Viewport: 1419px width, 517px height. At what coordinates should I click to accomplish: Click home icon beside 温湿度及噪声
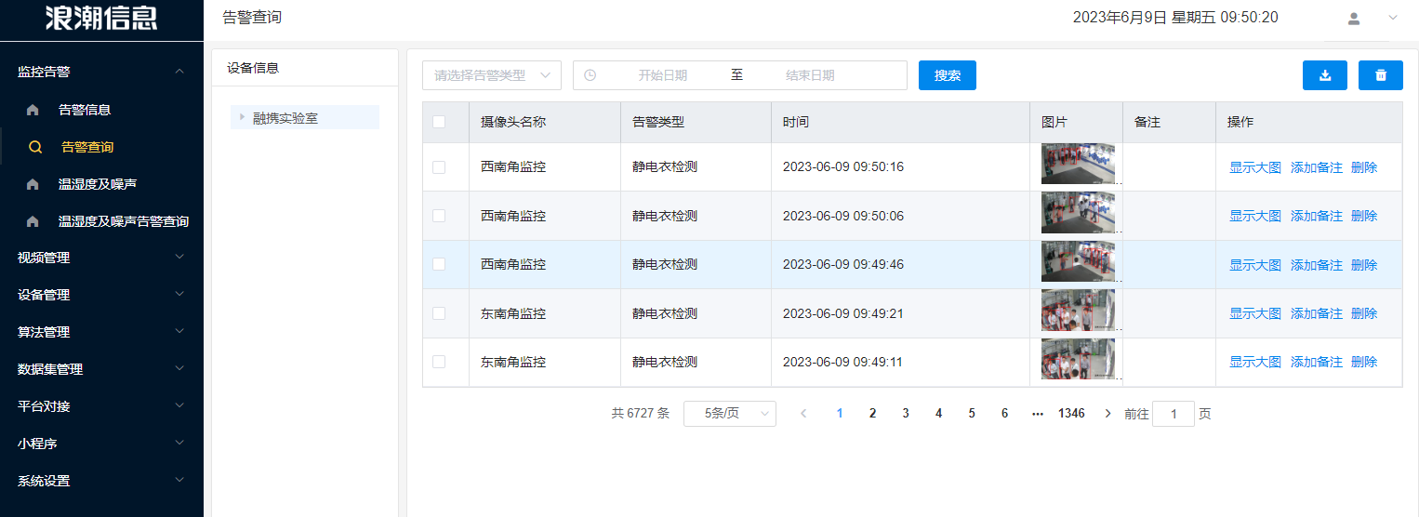point(33,184)
